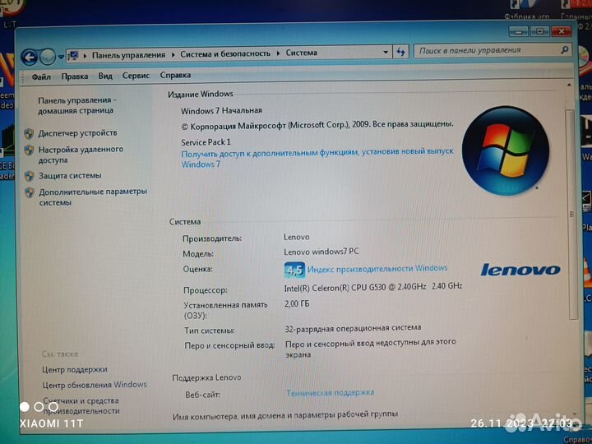592x444 pixels.
Task: Click shield icon beside 'Диспетчер устройств'
Action: (29, 134)
